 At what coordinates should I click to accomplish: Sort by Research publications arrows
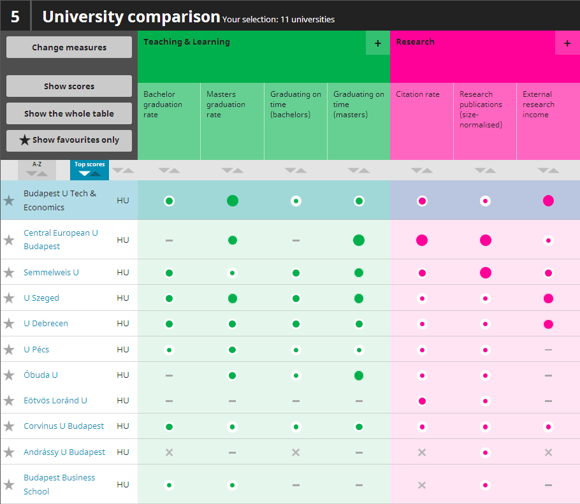click(x=485, y=171)
